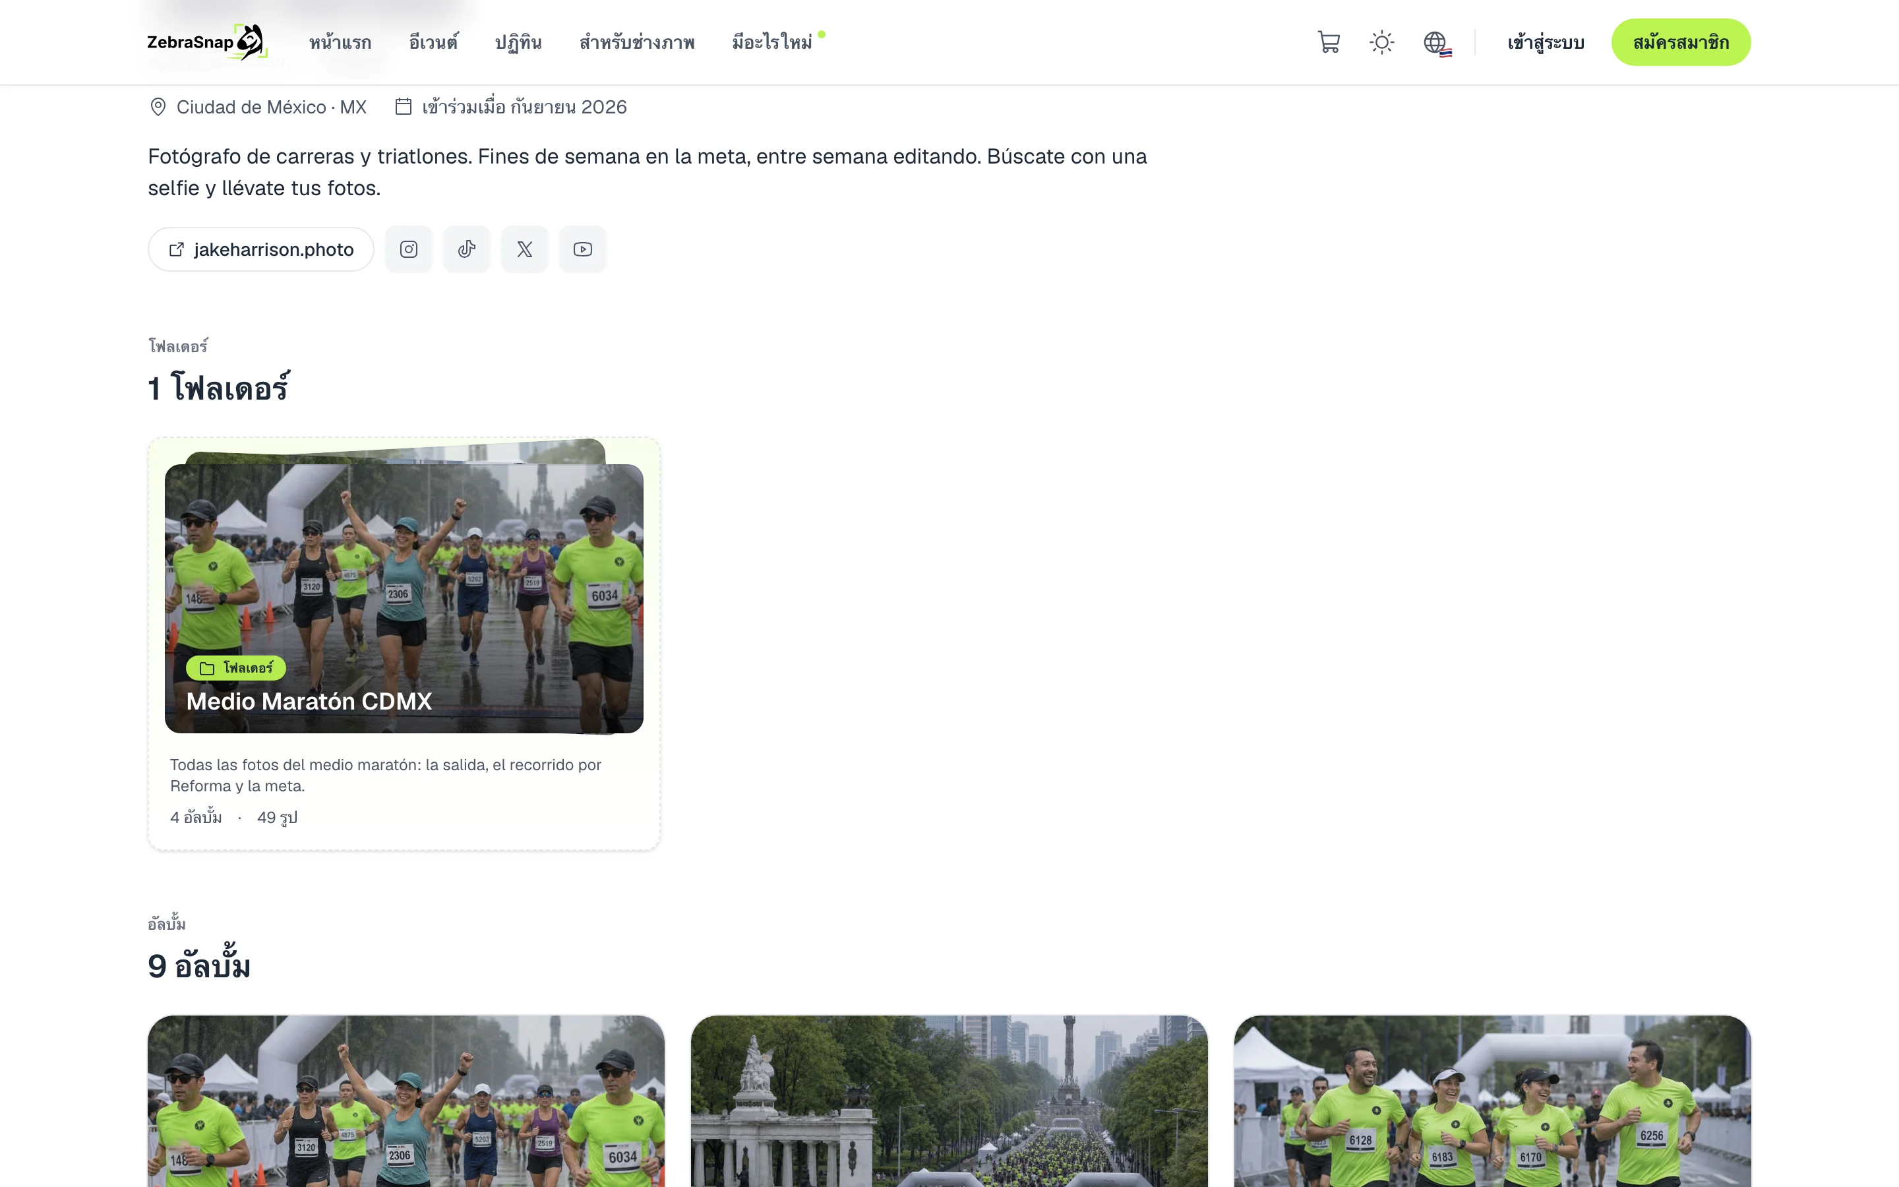The width and height of the screenshot is (1899, 1187).
Task: Open the YouTube channel link
Action: [583, 250]
